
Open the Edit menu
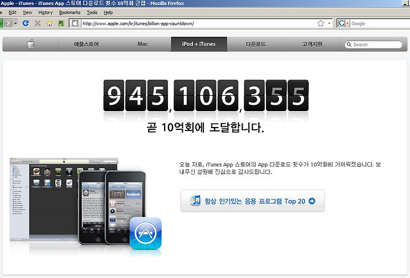(13, 13)
